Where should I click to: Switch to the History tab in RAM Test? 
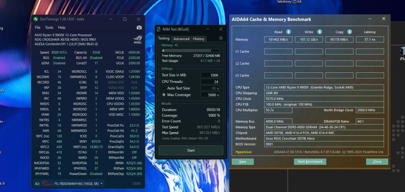point(198,39)
